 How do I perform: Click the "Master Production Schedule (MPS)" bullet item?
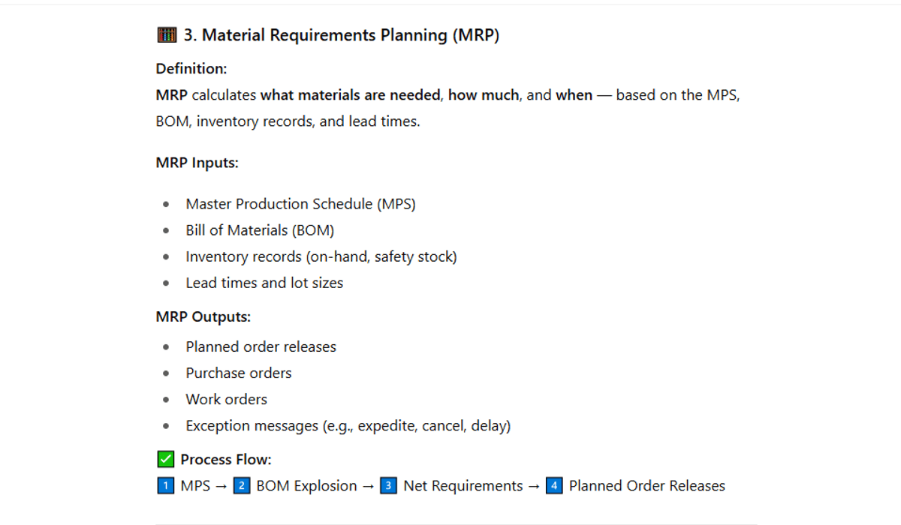[x=300, y=204]
